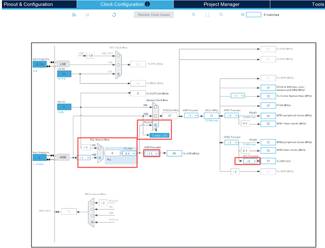Click the HCLK (MHz) value field

(x=211, y=116)
